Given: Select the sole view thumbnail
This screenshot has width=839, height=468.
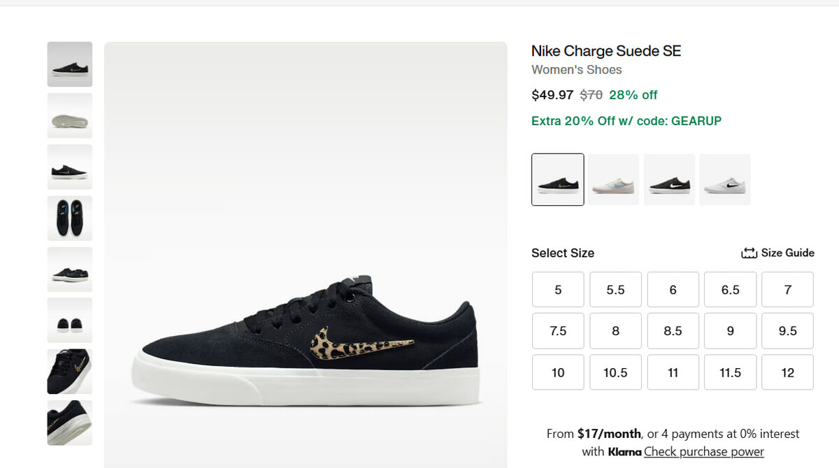Looking at the screenshot, I should point(70,115).
